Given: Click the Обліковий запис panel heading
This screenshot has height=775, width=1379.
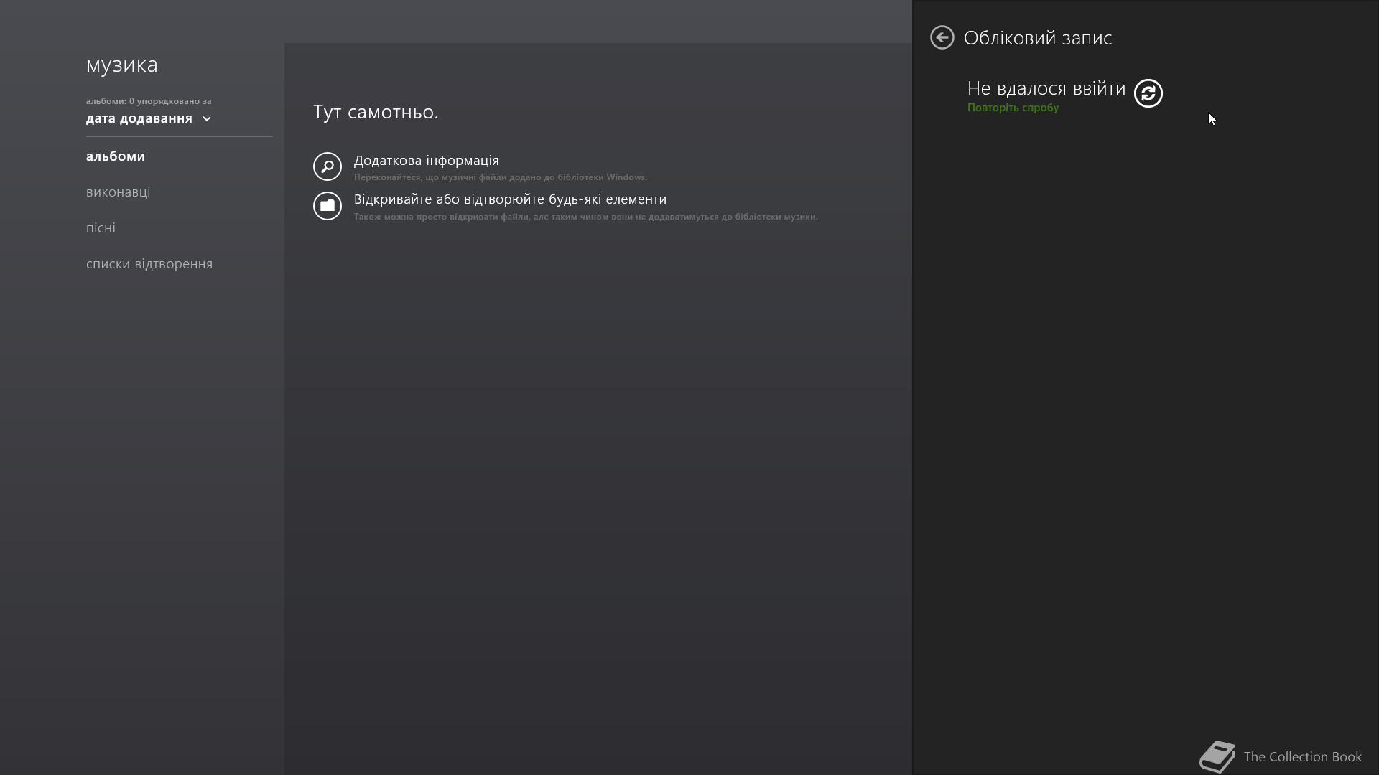Looking at the screenshot, I should 1037,38.
